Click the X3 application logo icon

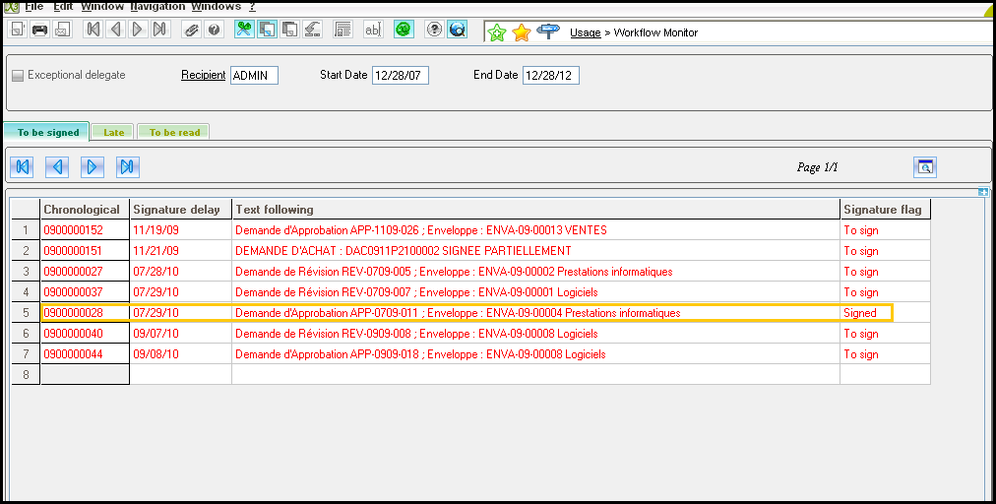tap(12, 6)
